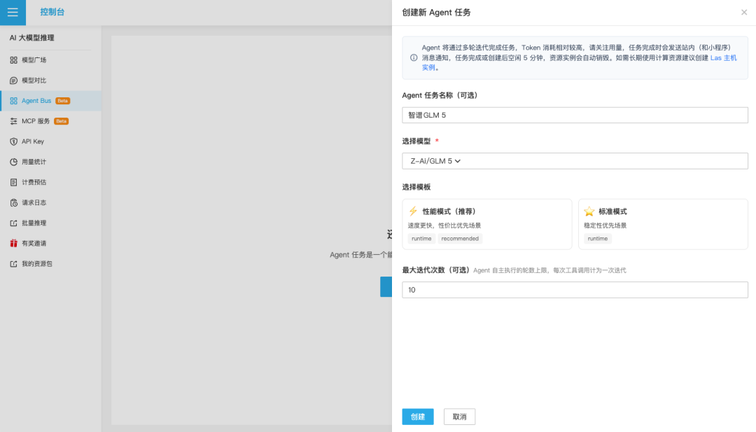This screenshot has width=756, height=432.
Task: Open the Z-AI/GLM 5 model dropdown
Action: coord(575,161)
